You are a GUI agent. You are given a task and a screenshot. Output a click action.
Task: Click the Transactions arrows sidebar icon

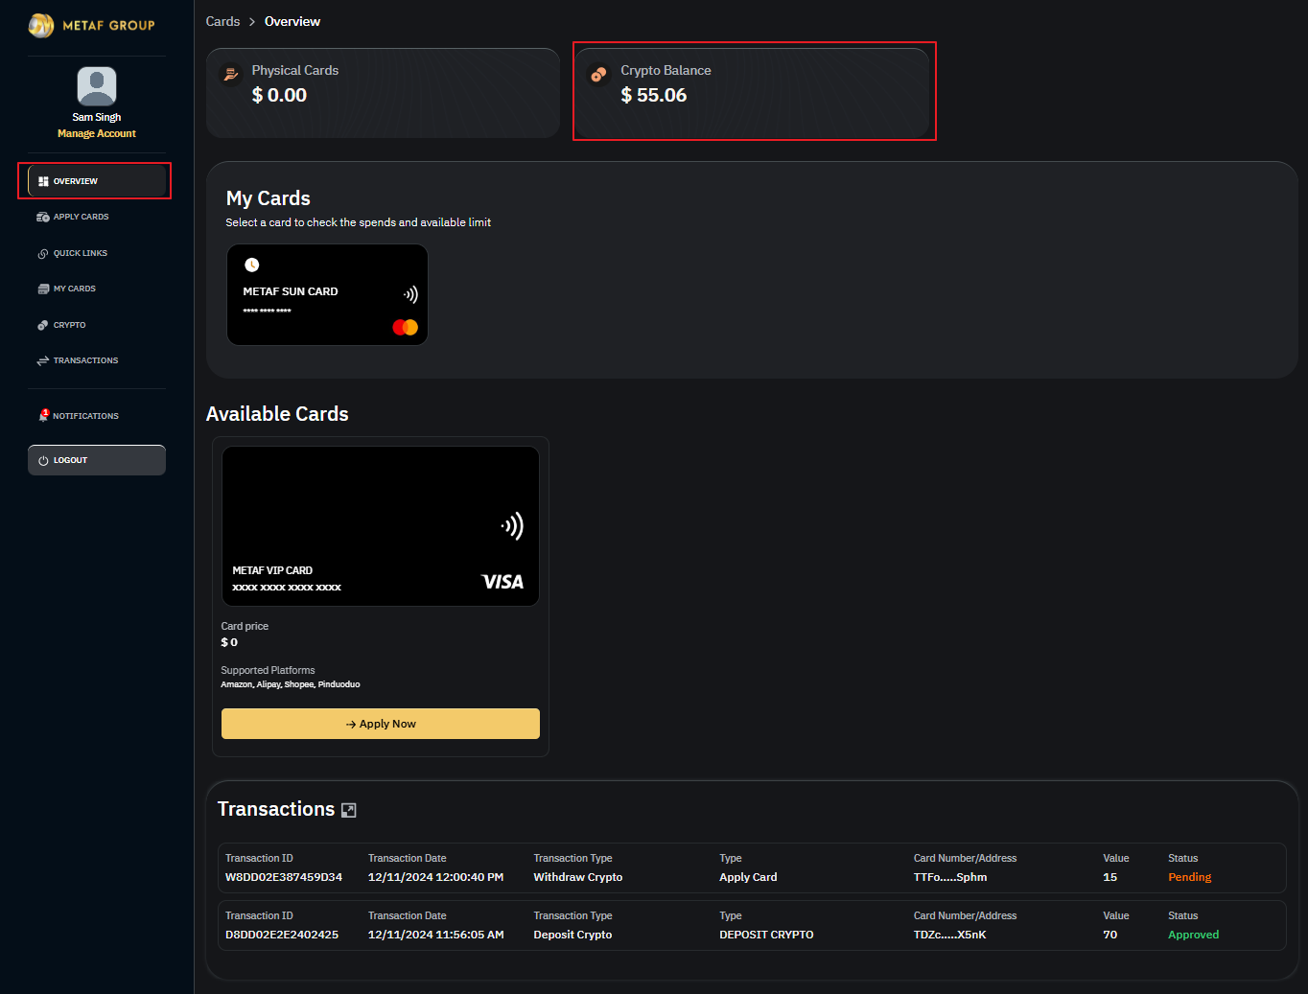pyautogui.click(x=43, y=360)
